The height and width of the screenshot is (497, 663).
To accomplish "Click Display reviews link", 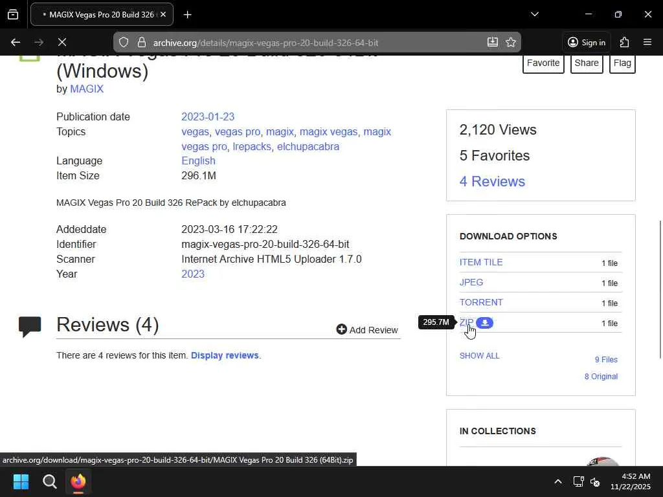I will tap(225, 355).
